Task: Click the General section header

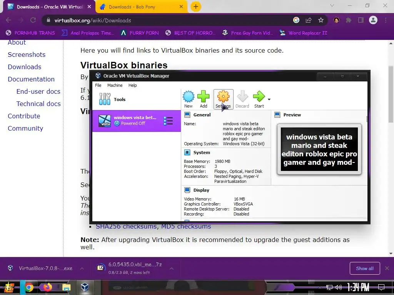Action: click(x=202, y=115)
